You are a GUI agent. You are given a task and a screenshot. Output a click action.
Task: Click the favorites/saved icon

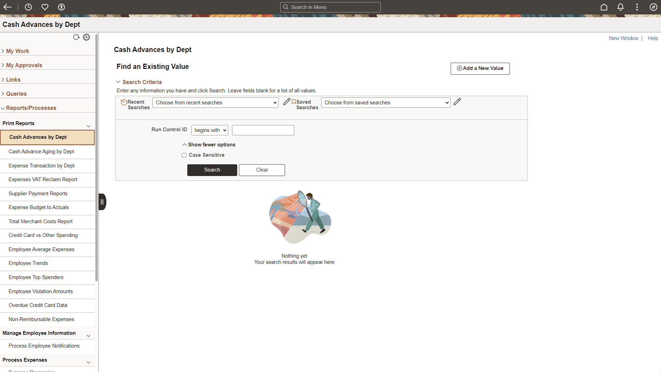pos(44,7)
